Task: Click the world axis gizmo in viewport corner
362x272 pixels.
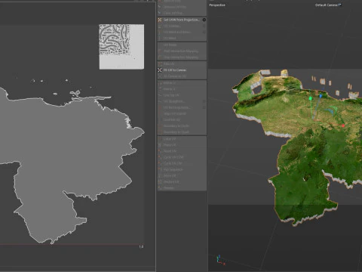Action: [x=220, y=260]
